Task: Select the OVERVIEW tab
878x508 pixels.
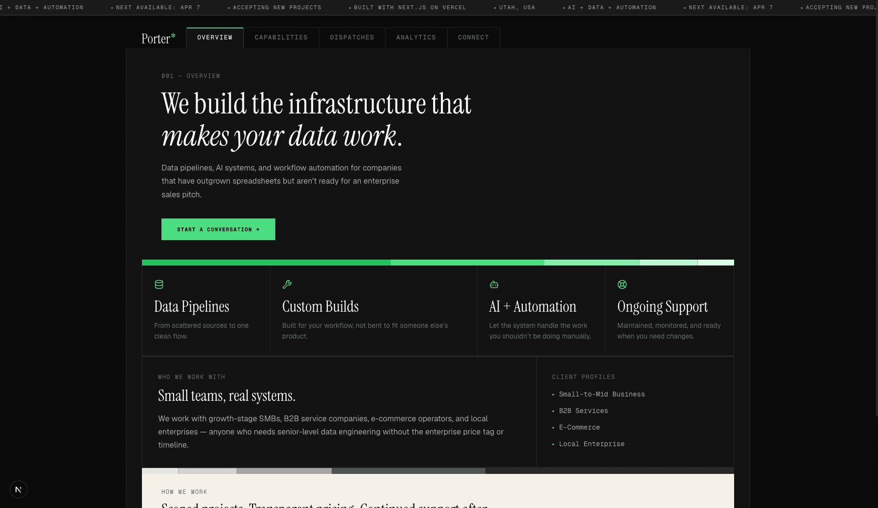Action: click(x=215, y=38)
